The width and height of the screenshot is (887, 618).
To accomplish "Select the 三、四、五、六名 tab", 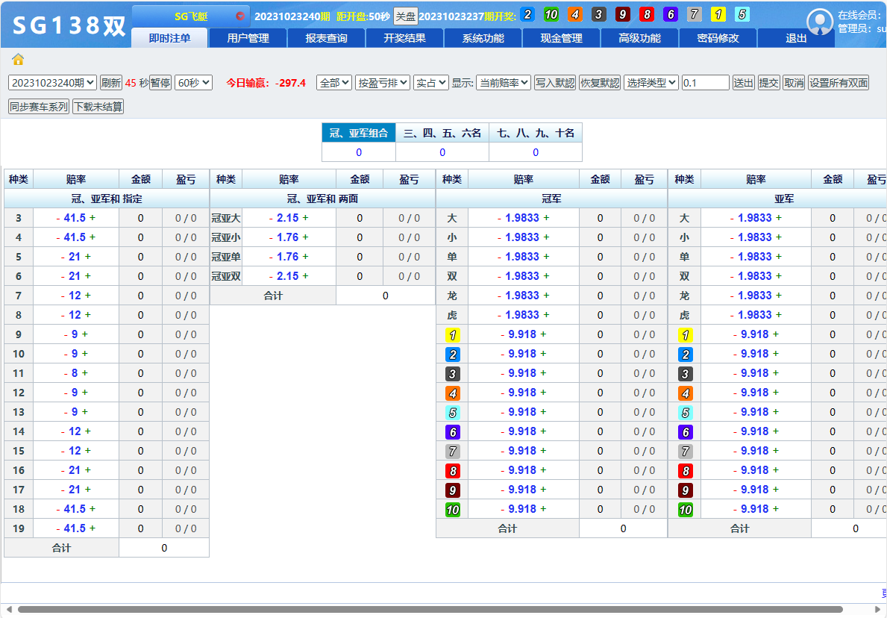I will pyautogui.click(x=442, y=133).
